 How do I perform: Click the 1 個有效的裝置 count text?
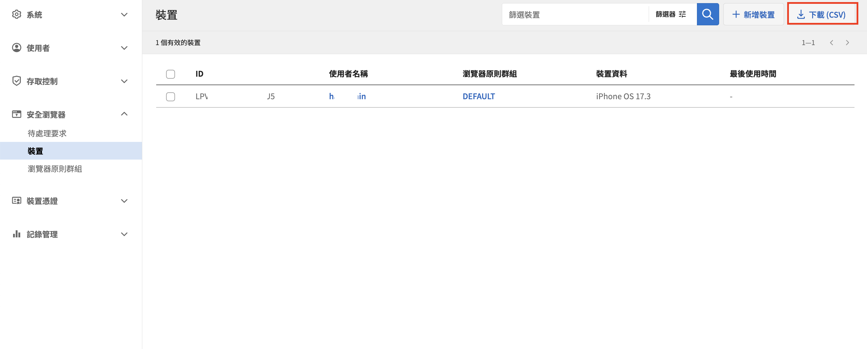pyautogui.click(x=178, y=43)
